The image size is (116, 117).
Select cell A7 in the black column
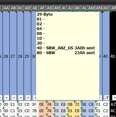(113, 104)
